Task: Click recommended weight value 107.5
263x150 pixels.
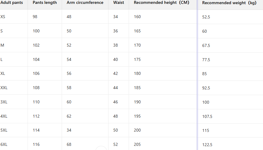Action: click(x=207, y=117)
